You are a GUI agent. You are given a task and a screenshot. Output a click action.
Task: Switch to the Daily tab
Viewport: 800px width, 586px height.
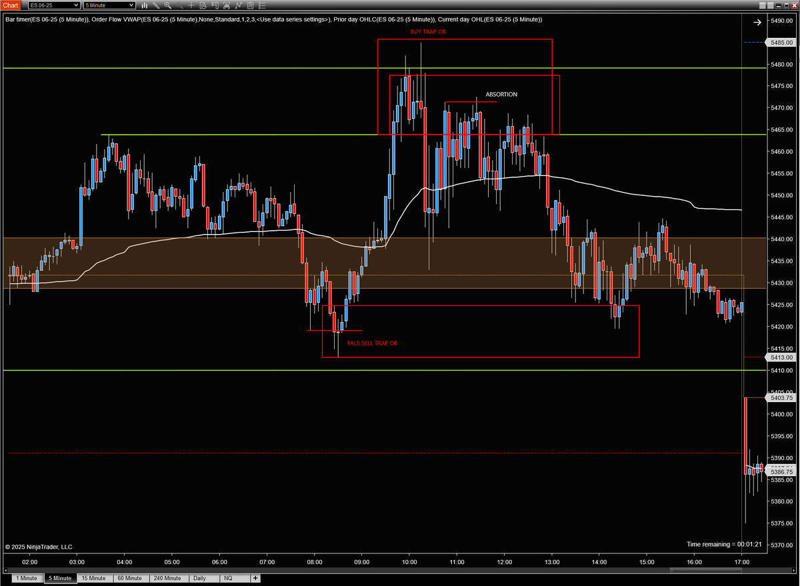204,578
